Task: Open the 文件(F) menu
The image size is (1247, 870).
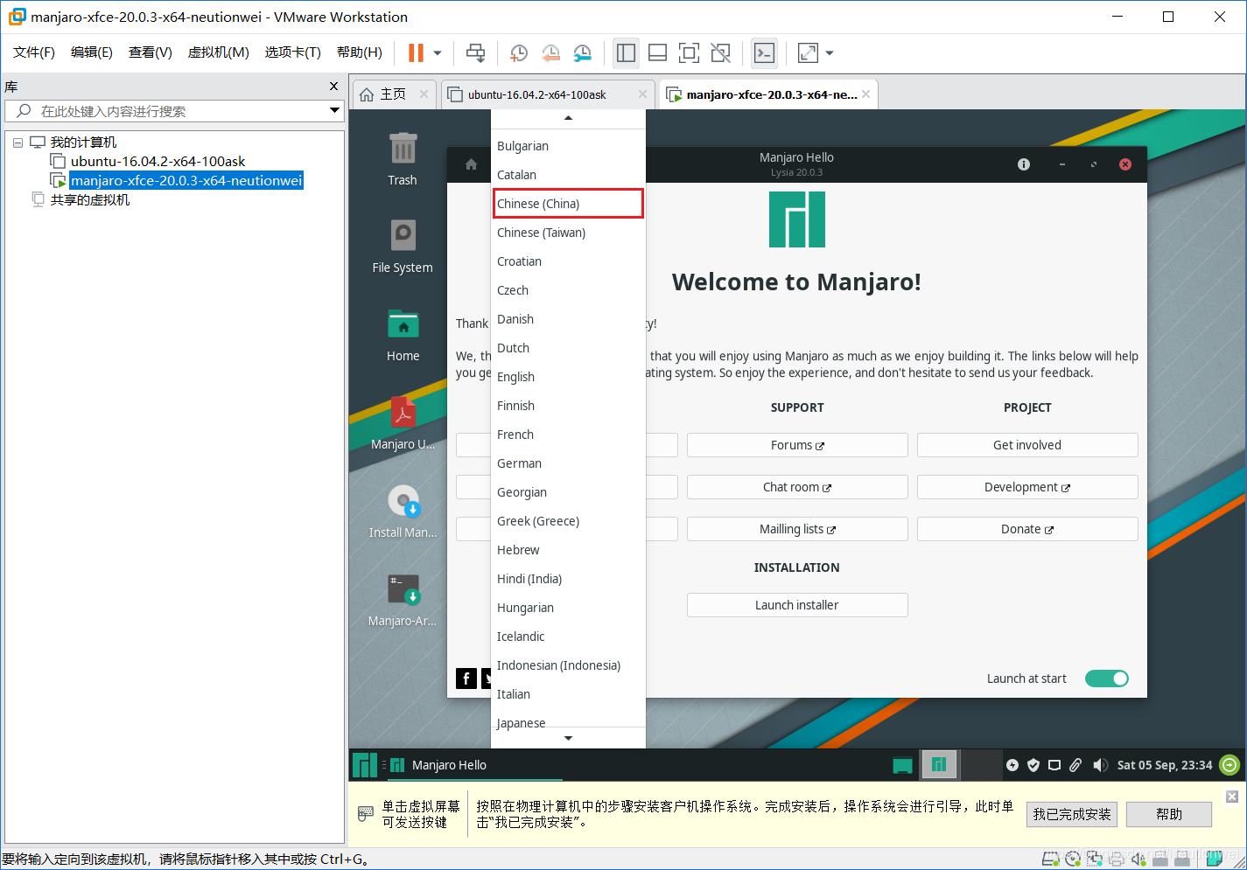Action: tap(34, 52)
